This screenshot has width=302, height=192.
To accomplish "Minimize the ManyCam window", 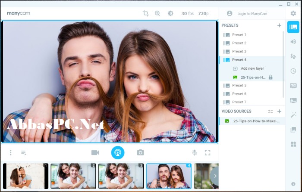I will click(x=280, y=4).
